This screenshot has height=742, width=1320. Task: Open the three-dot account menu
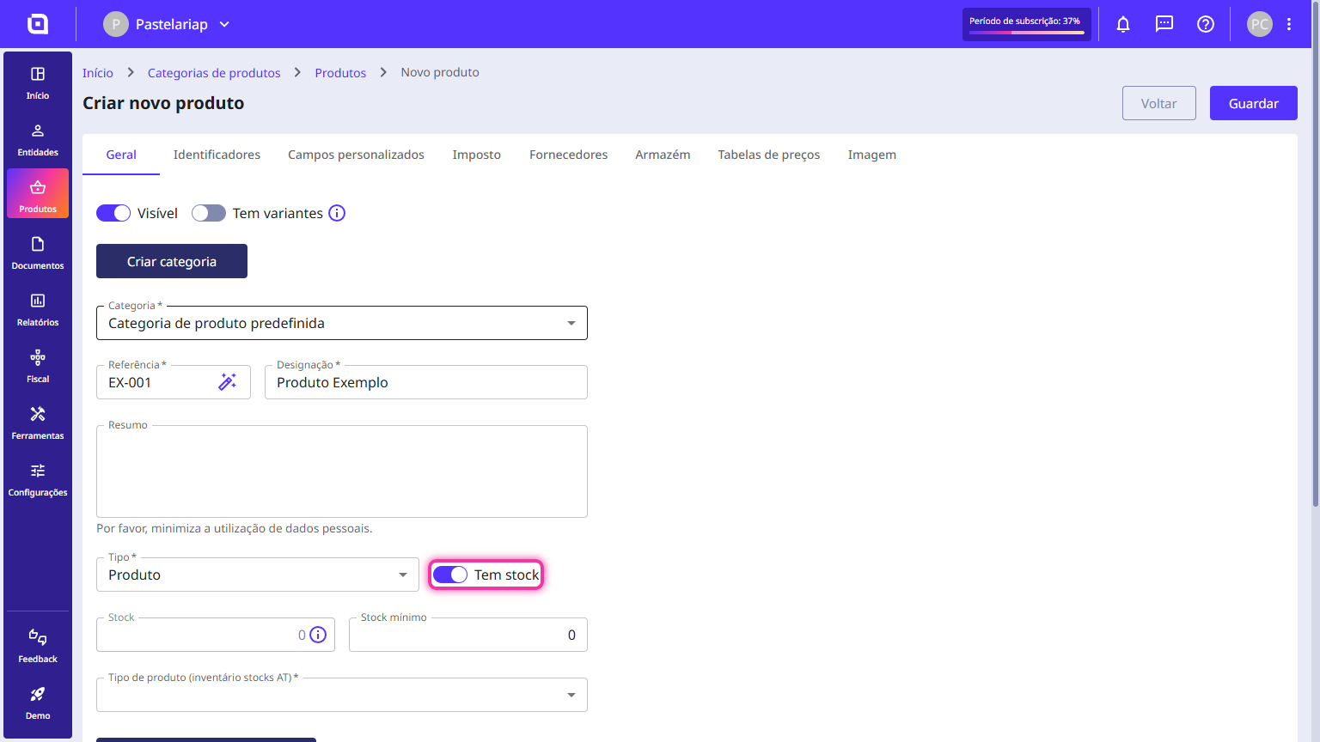(1289, 24)
